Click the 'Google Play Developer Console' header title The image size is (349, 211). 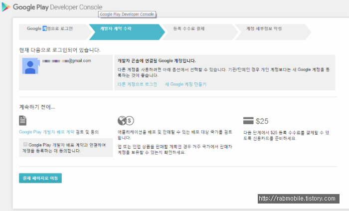[58, 7]
